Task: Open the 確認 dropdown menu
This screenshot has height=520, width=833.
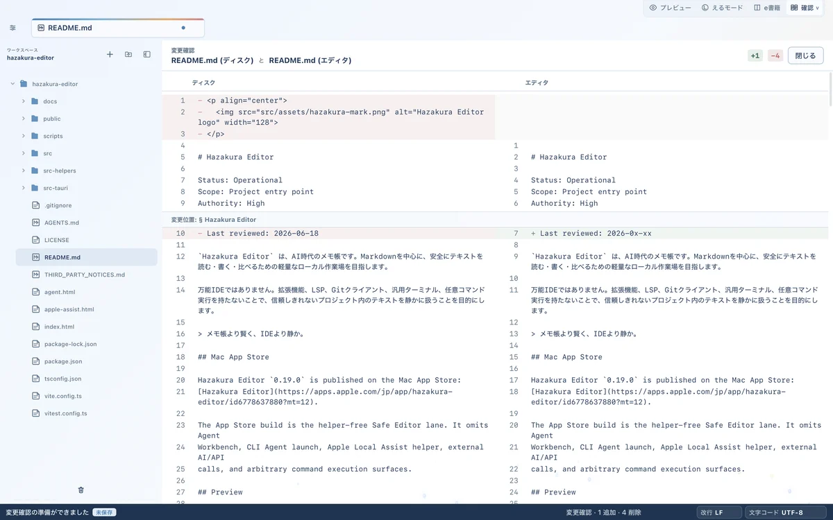Action: 805,8
